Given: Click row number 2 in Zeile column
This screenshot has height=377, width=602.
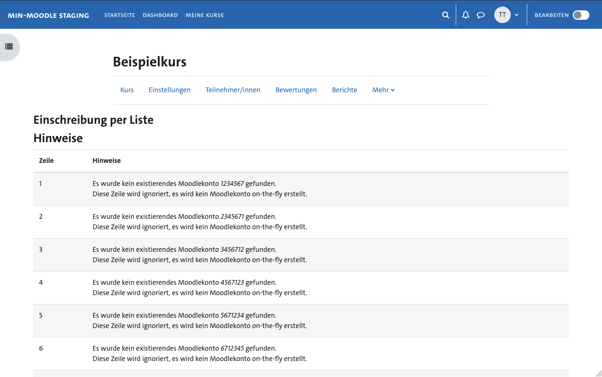Looking at the screenshot, I should (x=41, y=217).
